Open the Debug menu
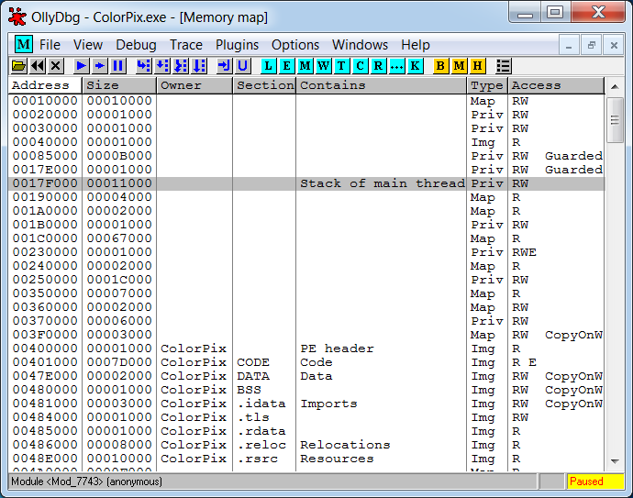The height and width of the screenshot is (498, 633). 136,45
